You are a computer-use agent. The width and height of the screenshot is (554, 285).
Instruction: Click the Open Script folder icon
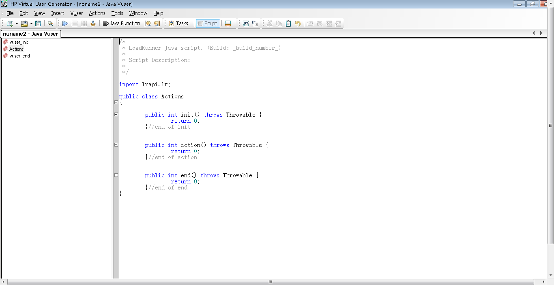pyautogui.click(x=24, y=23)
